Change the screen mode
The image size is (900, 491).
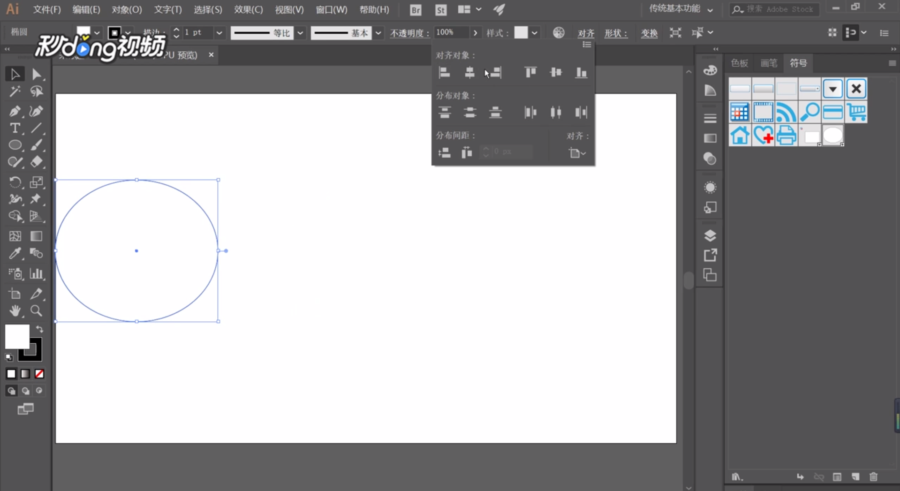(x=26, y=409)
